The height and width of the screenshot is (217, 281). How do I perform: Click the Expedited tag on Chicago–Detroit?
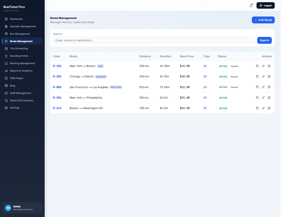pyautogui.click(x=101, y=77)
